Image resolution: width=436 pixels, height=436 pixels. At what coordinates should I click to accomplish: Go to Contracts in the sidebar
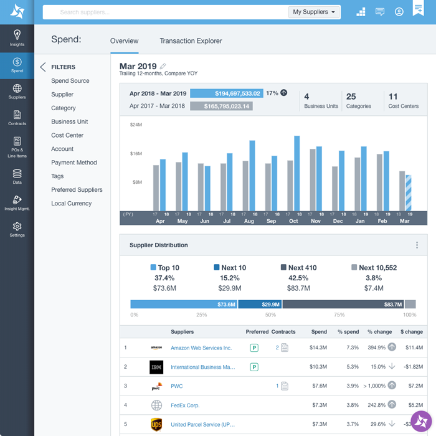tap(17, 118)
